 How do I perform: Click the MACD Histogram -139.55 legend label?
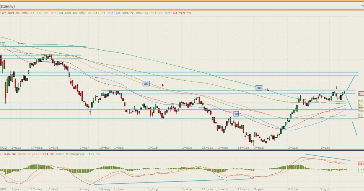tap(73, 154)
